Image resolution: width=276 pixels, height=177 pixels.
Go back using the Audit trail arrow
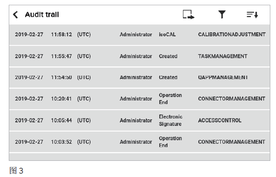coord(15,15)
